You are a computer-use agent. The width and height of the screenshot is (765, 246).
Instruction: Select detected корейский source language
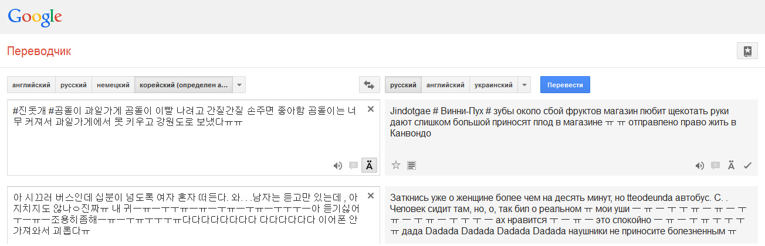tap(184, 85)
